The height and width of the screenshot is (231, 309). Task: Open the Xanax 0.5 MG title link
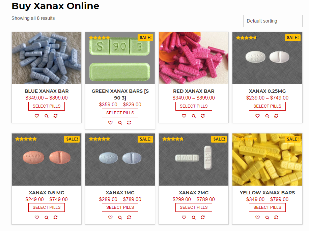[47, 193]
